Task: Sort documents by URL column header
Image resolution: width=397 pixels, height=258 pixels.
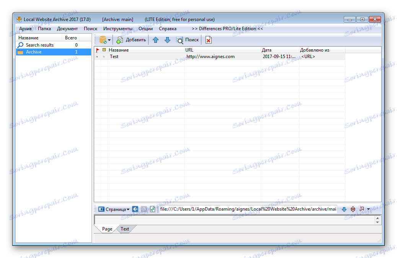Action: 222,50
